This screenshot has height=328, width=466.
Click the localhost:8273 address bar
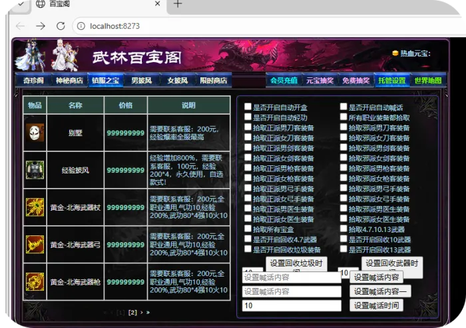click(268, 26)
